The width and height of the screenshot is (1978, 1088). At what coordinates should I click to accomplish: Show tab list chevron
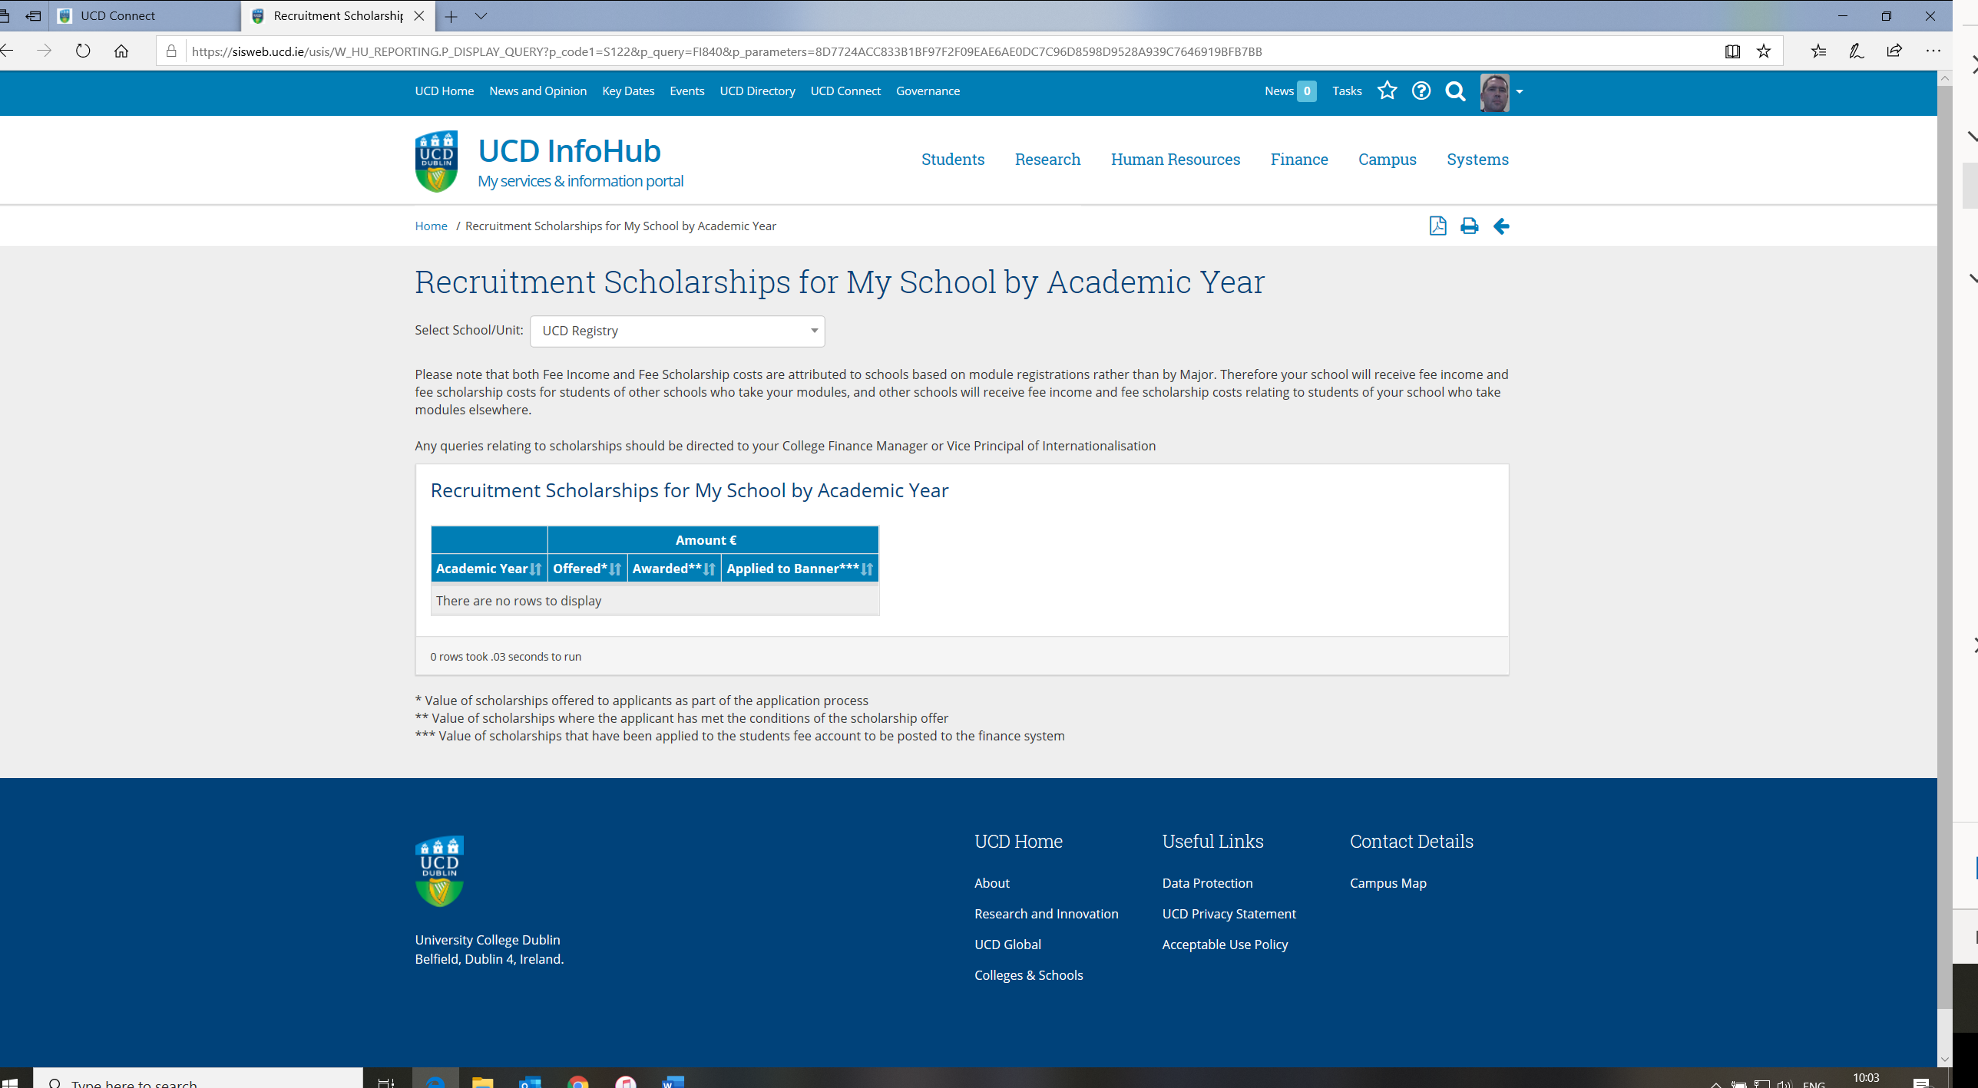coord(481,16)
